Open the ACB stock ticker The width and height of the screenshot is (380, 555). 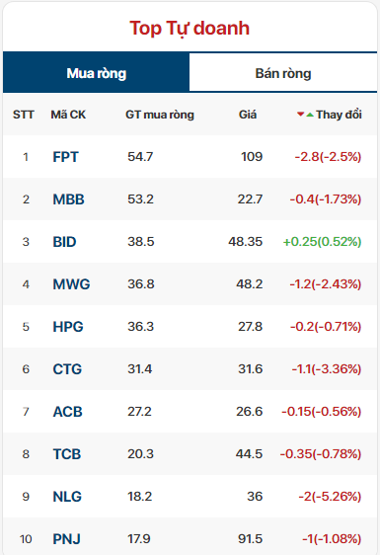coord(67,412)
